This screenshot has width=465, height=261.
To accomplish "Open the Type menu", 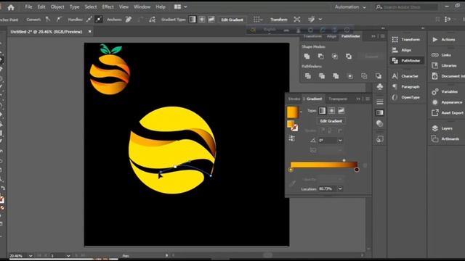I will tap(74, 7).
